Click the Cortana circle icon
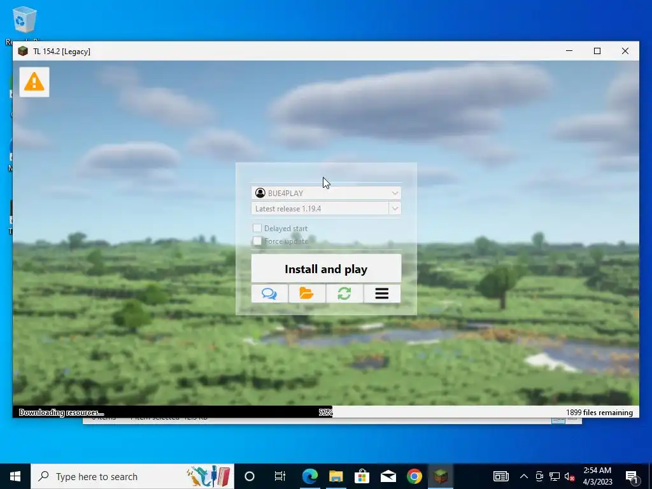Image resolution: width=652 pixels, height=489 pixels. point(250,476)
